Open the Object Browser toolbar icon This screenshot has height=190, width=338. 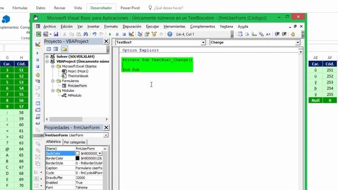tap(154, 34)
